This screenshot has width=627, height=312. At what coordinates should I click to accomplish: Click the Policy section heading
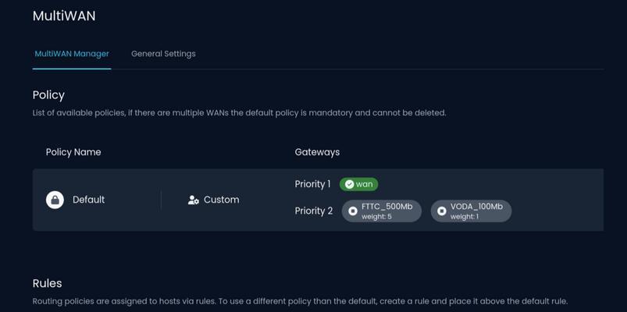pos(48,95)
